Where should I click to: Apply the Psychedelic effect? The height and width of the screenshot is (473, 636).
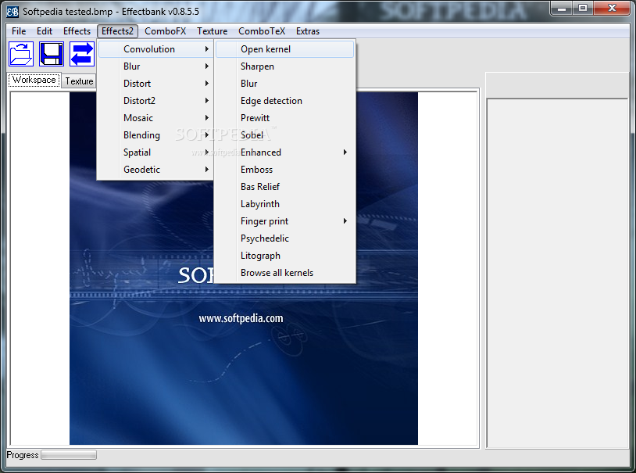[x=284, y=238]
